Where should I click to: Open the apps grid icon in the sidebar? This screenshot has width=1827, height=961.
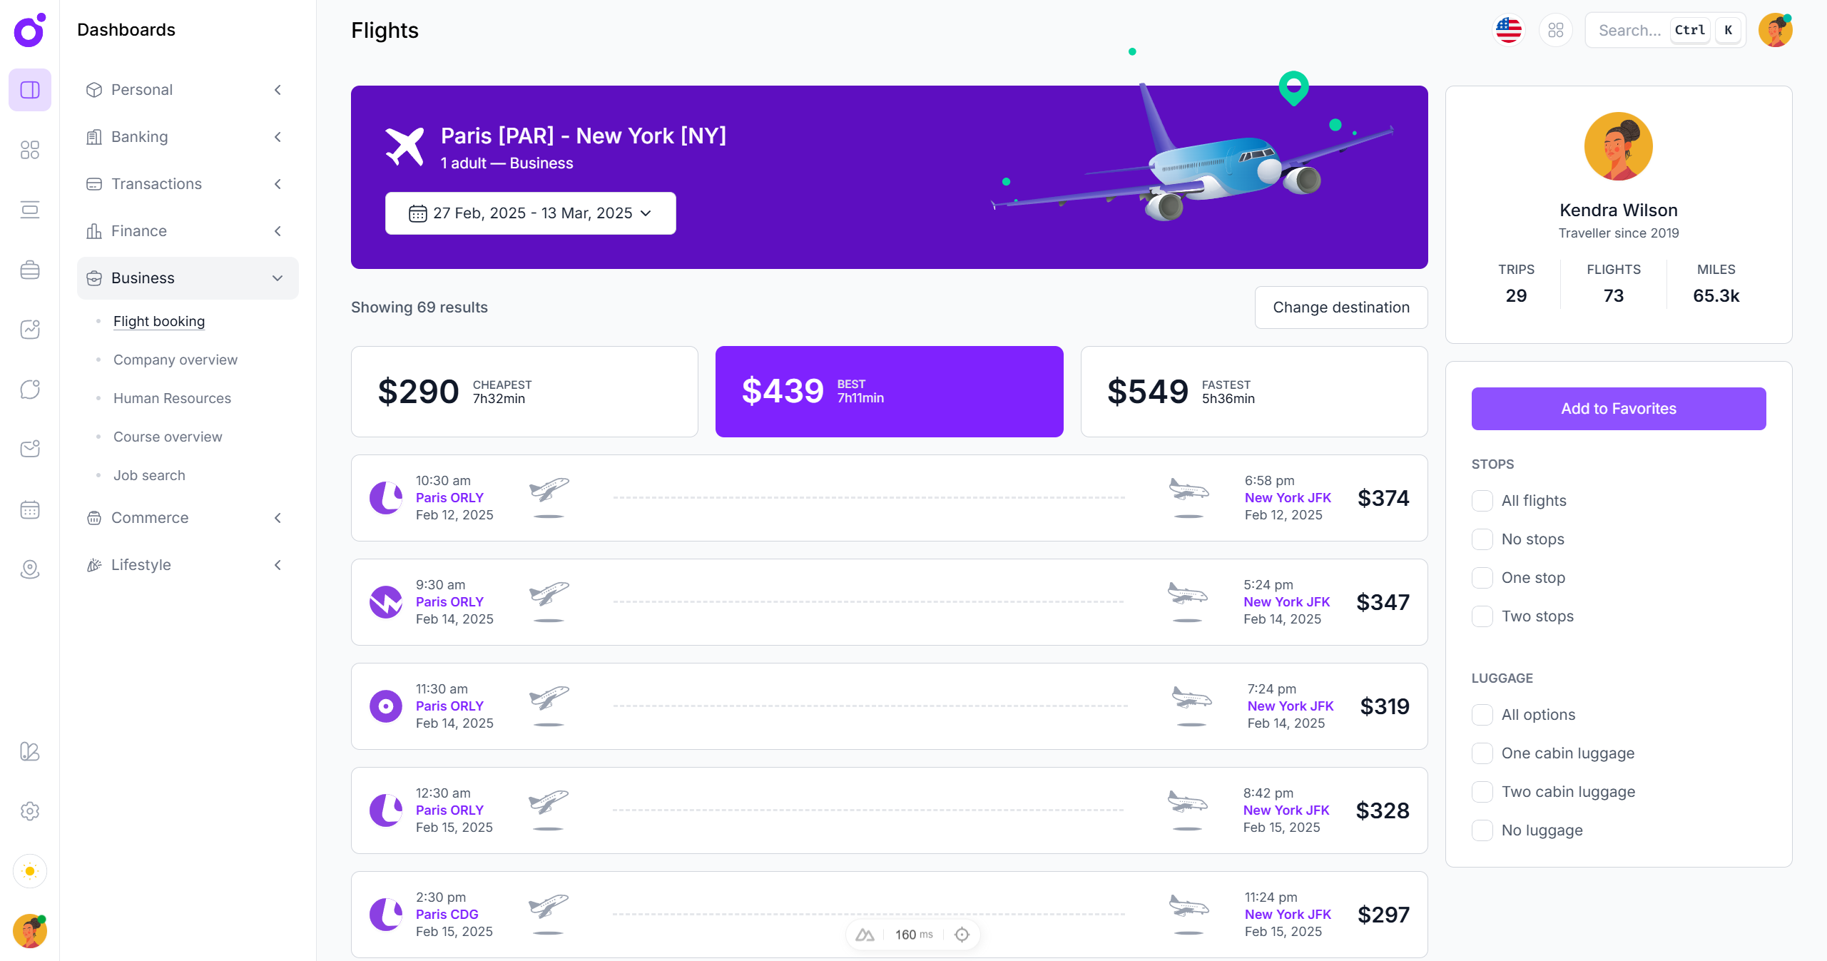point(29,150)
